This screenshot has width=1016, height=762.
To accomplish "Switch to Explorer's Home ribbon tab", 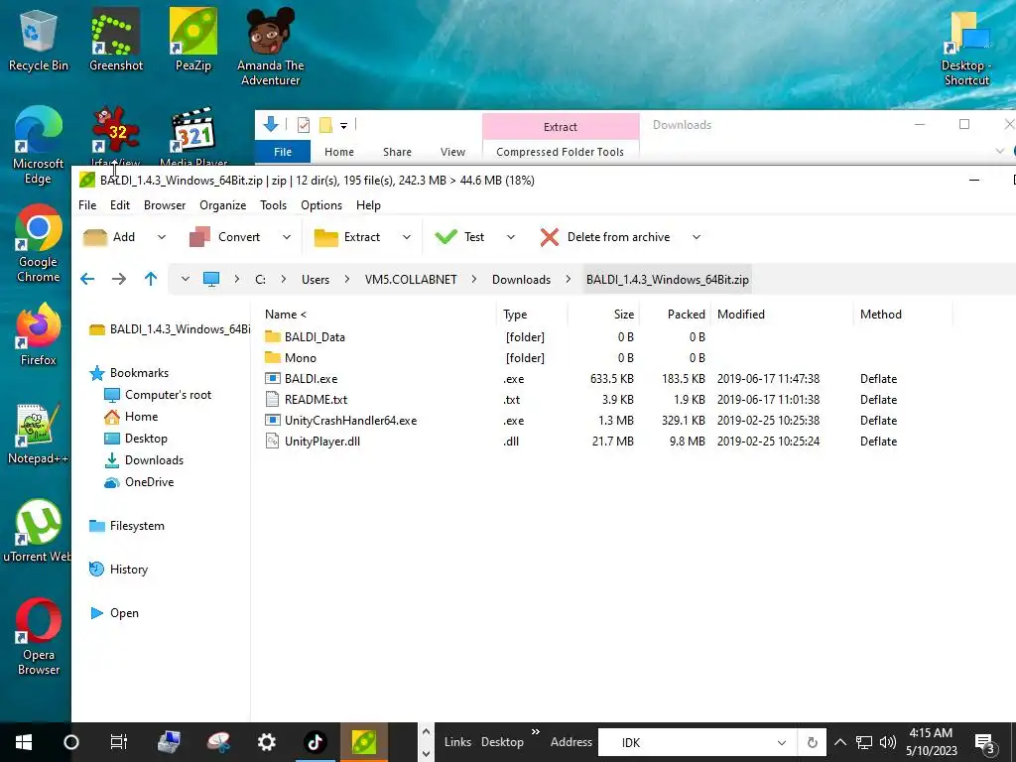I will click(x=339, y=152).
